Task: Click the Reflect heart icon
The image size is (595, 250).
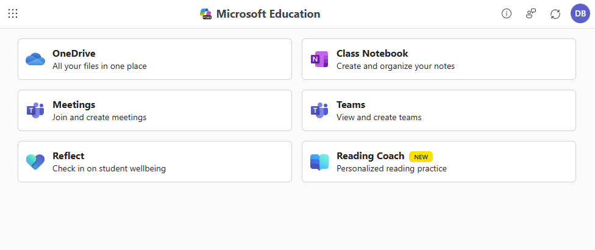Action: tap(35, 162)
